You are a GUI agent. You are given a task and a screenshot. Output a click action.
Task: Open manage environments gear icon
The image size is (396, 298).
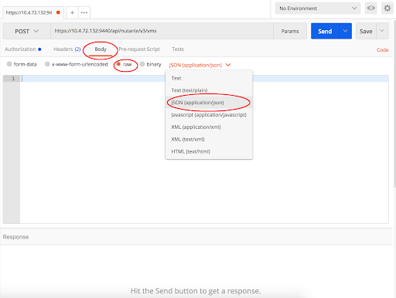[387, 8]
